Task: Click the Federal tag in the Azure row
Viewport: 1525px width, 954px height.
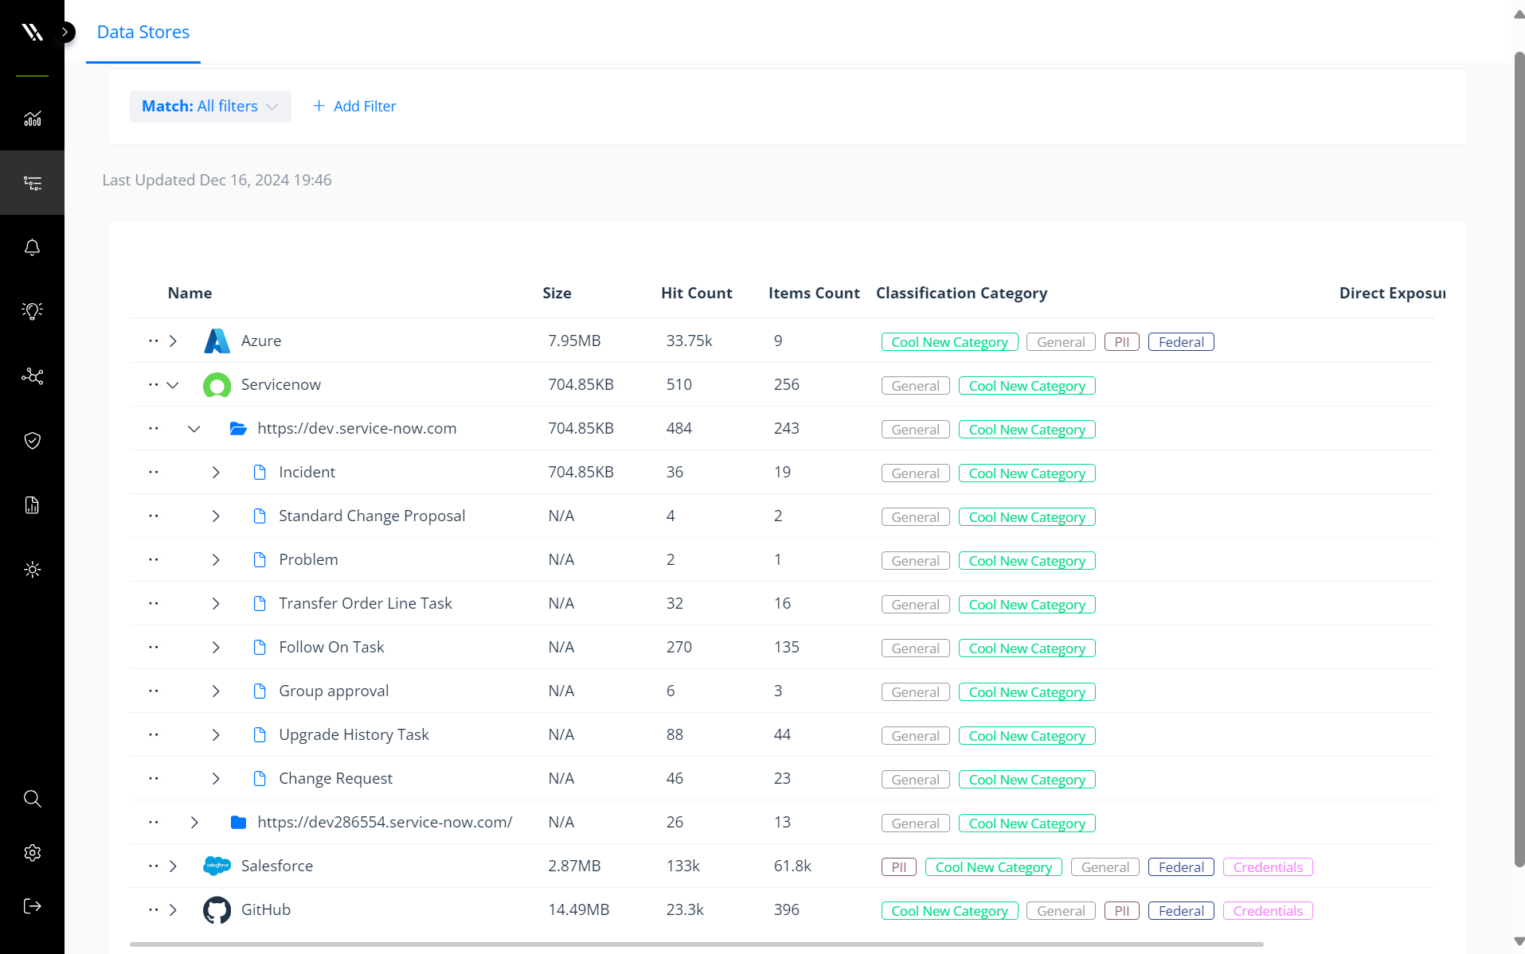Action: pyautogui.click(x=1181, y=342)
